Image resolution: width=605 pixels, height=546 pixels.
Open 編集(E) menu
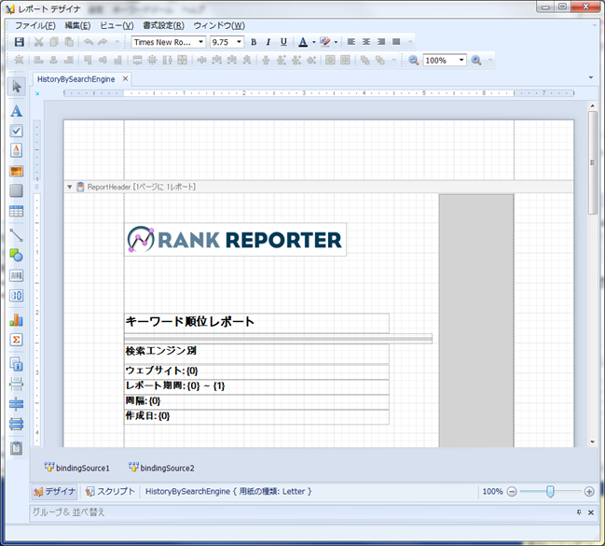point(77,25)
